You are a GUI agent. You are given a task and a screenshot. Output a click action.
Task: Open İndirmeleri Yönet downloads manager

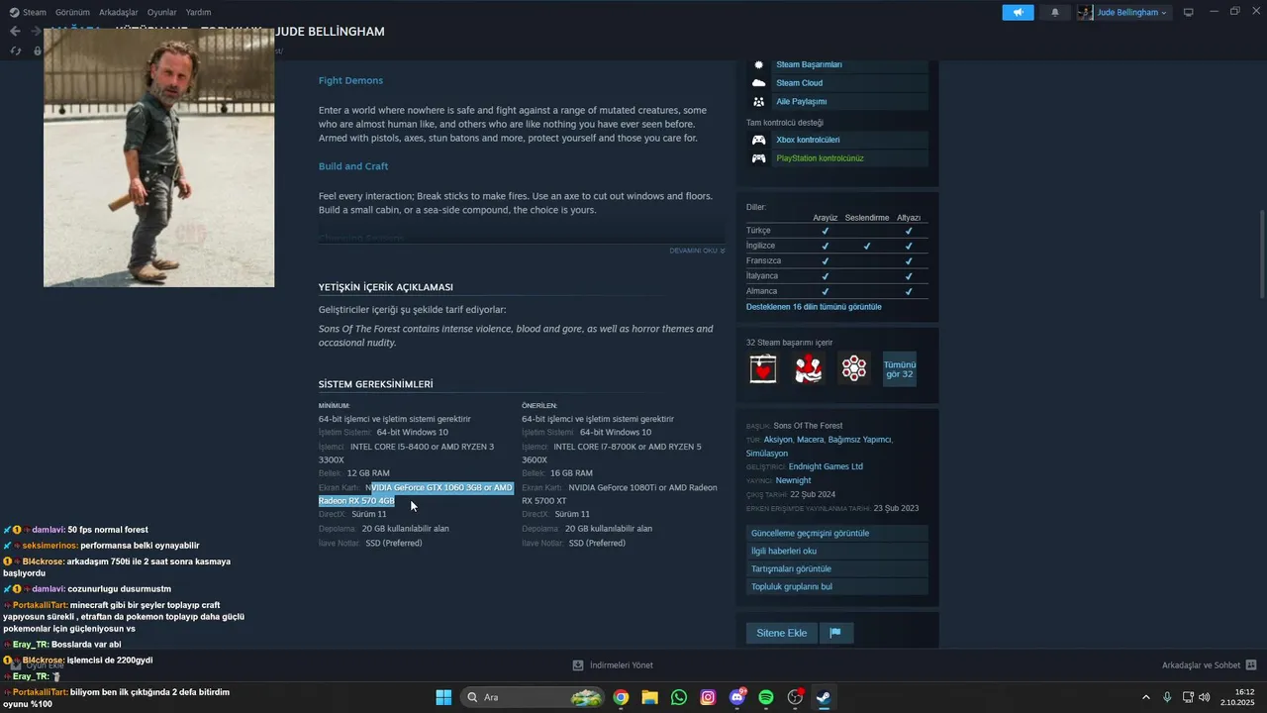(x=613, y=665)
